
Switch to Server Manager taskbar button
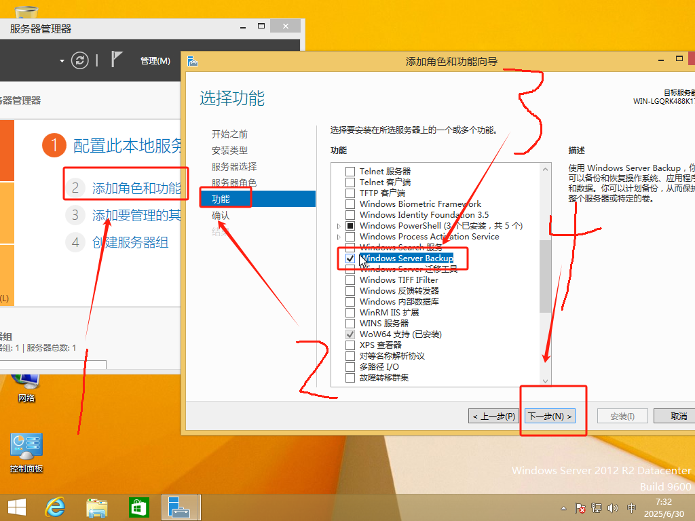coord(179,507)
